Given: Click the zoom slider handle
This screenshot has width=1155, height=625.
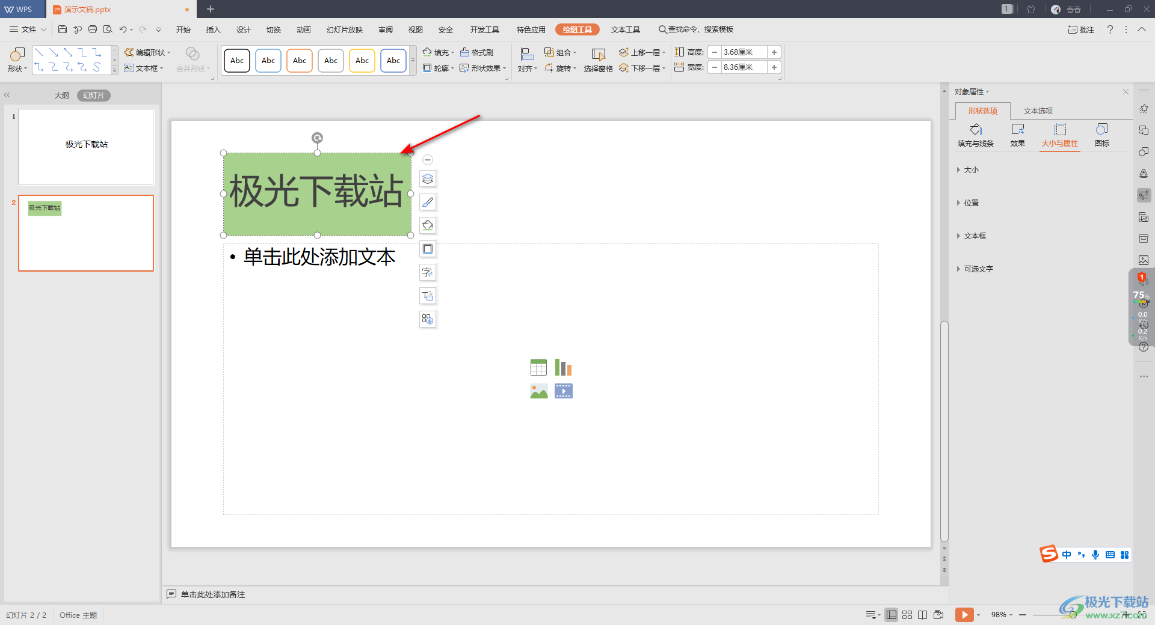Looking at the screenshot, I should pos(1073,615).
